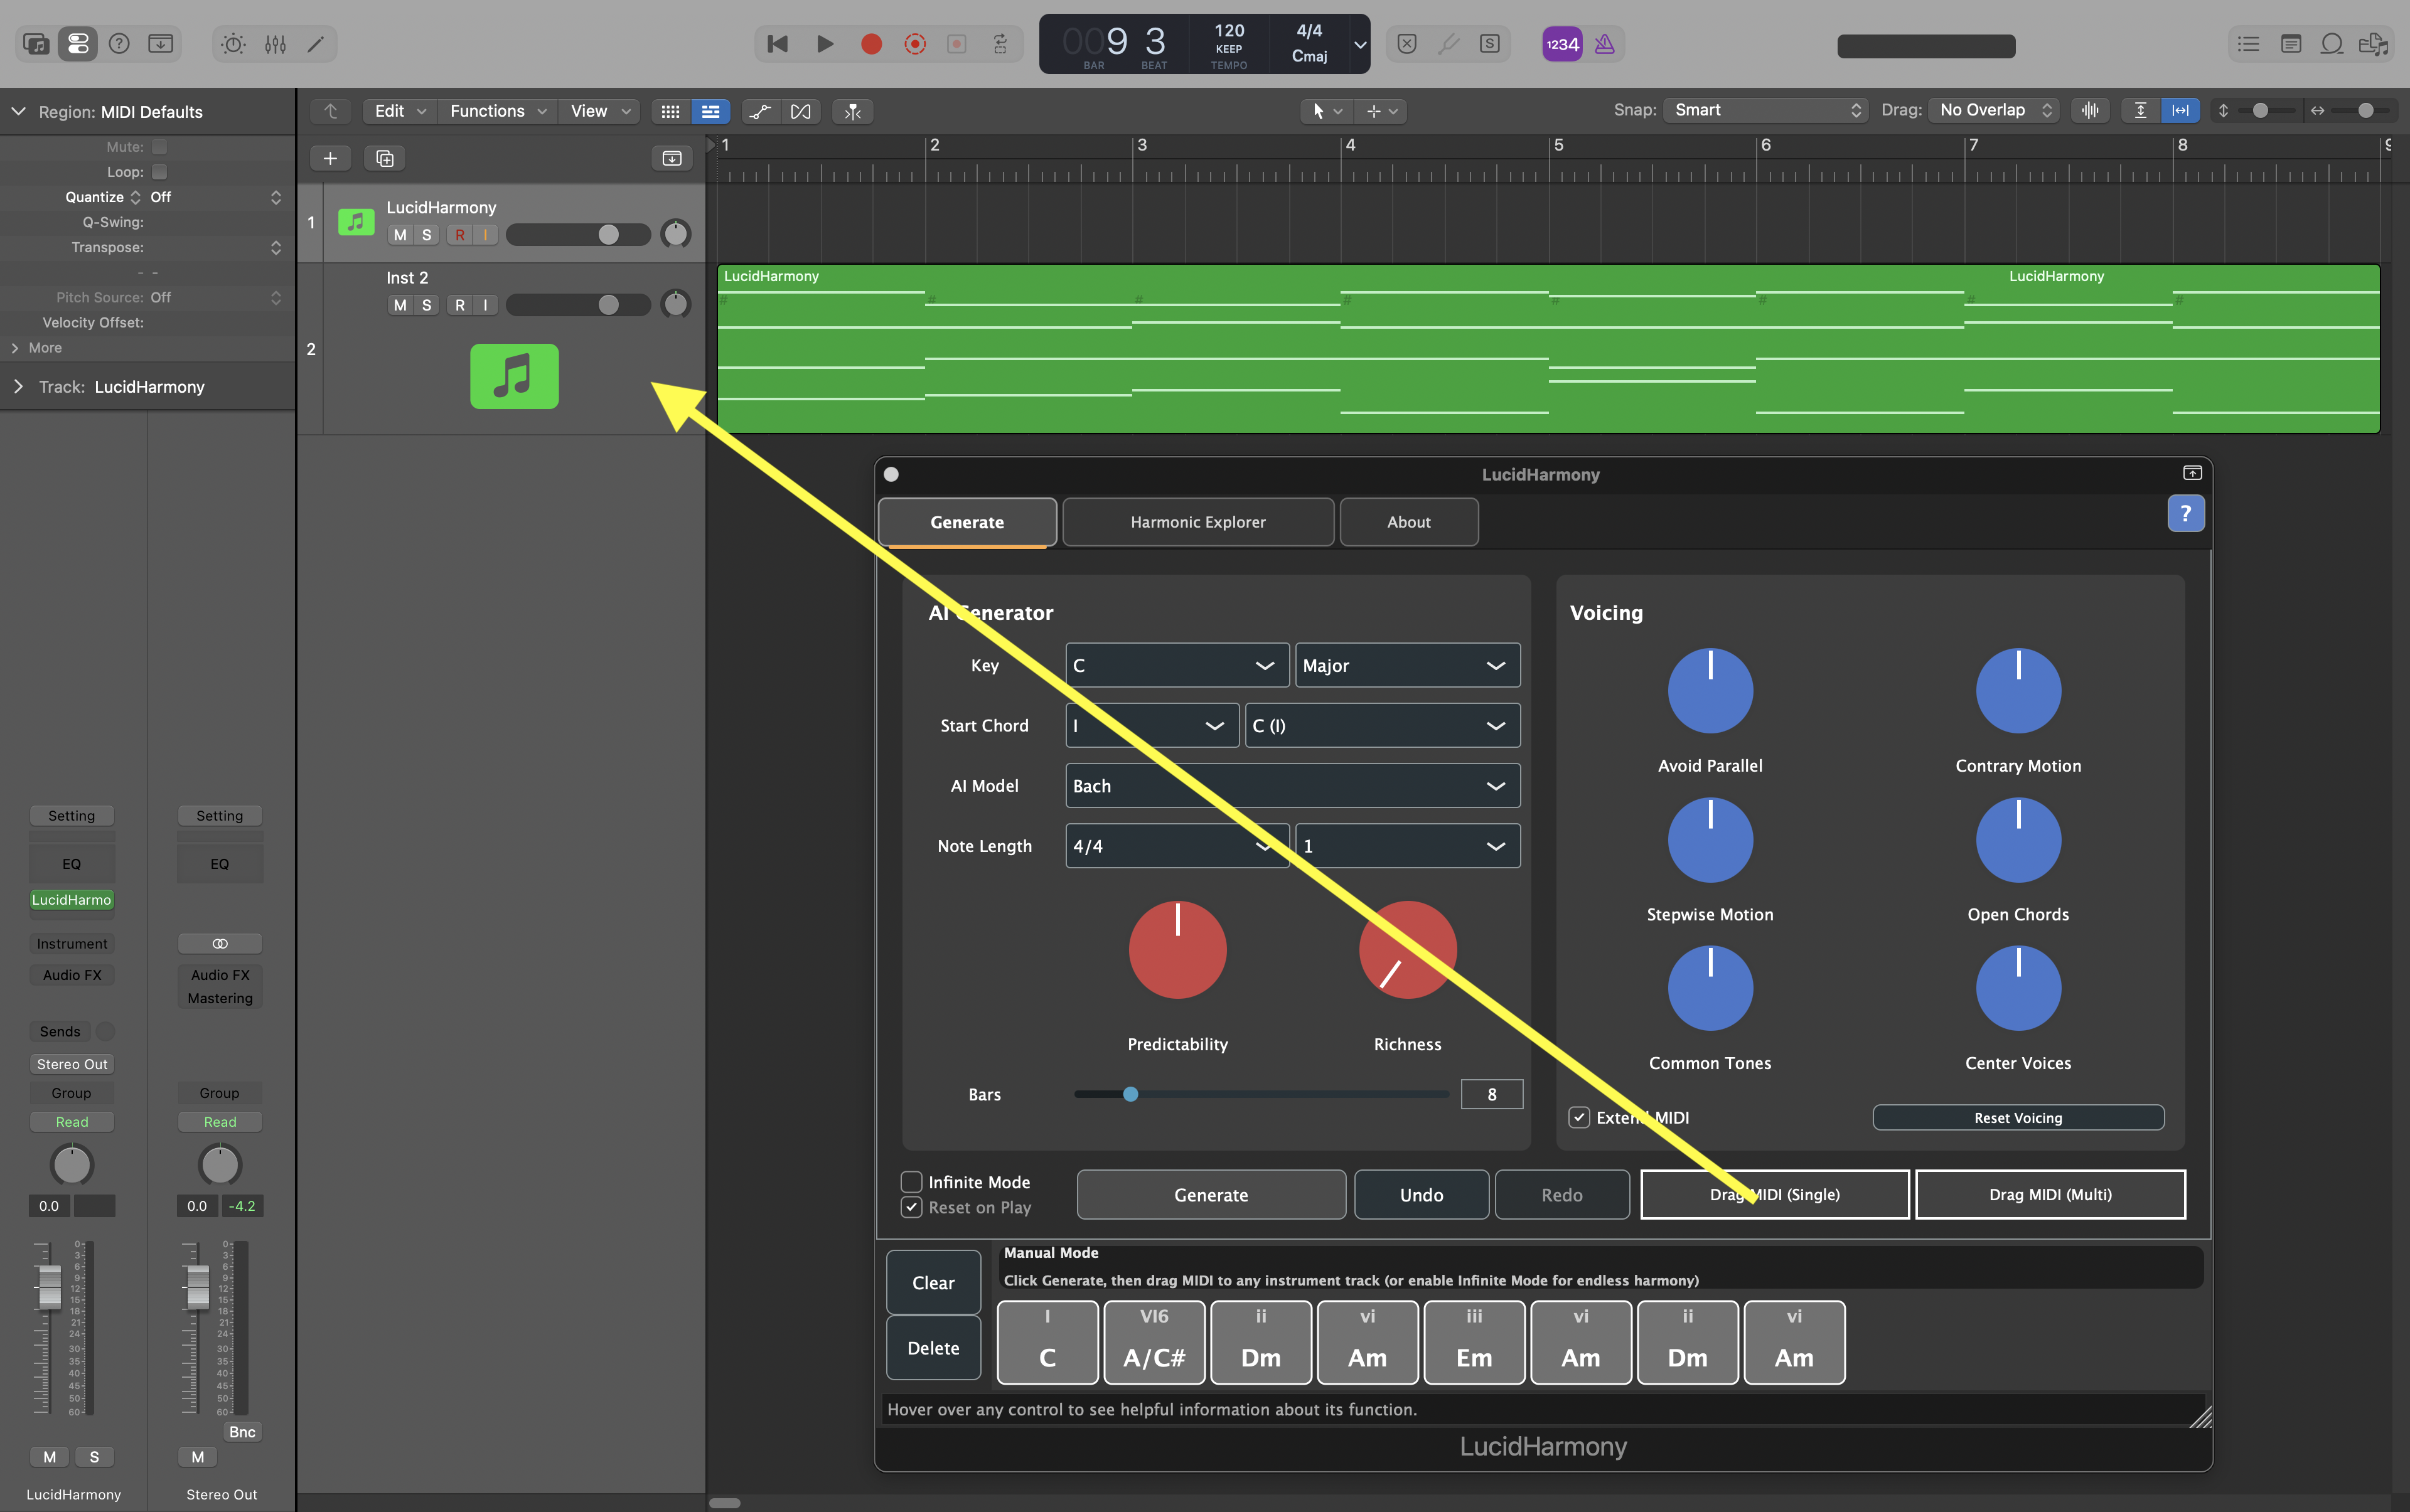
Task: Open the C (I) chord dropdown
Action: pyautogui.click(x=1383, y=725)
